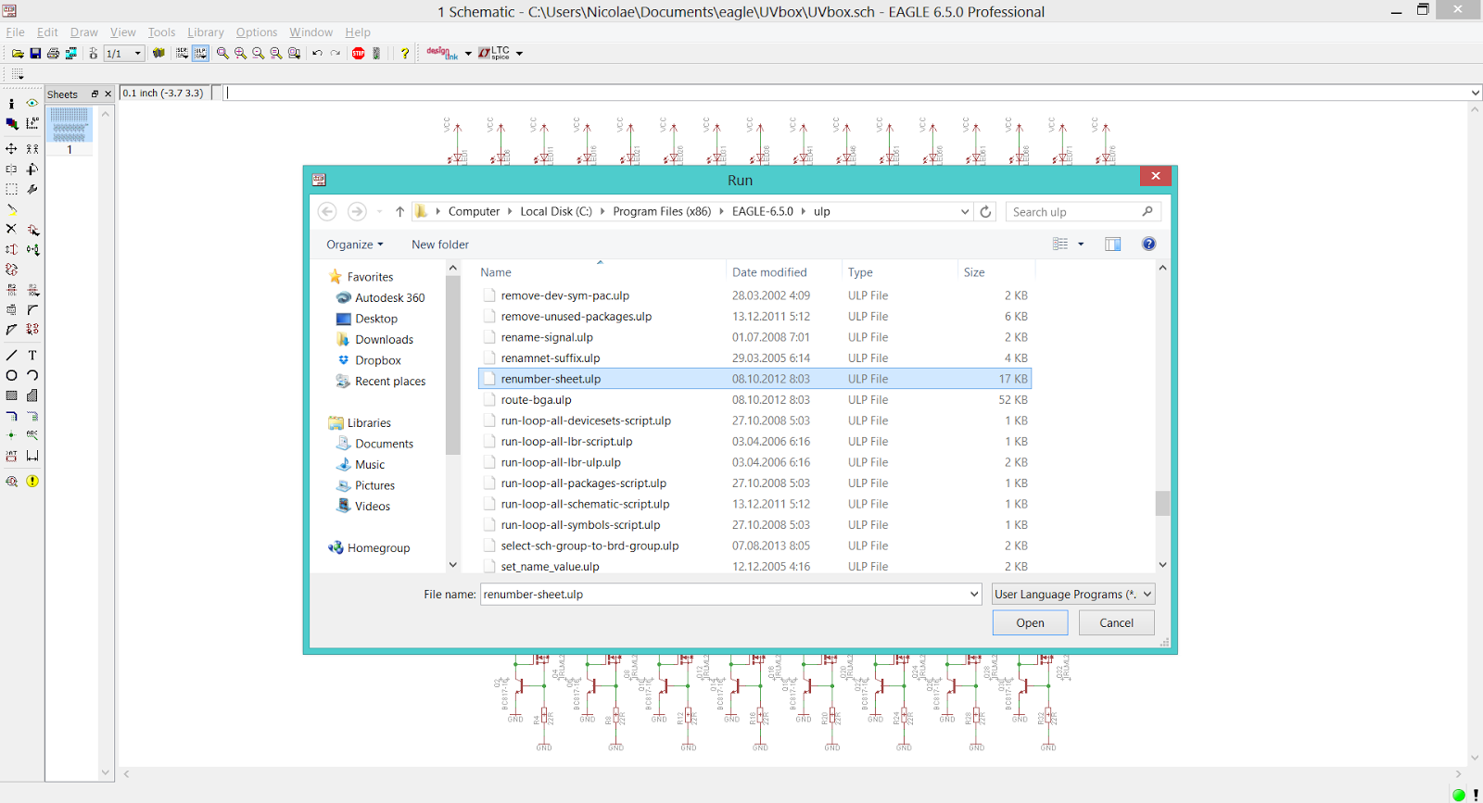Open the Library menu
Viewport: 1483px width, 803px height.
206,32
